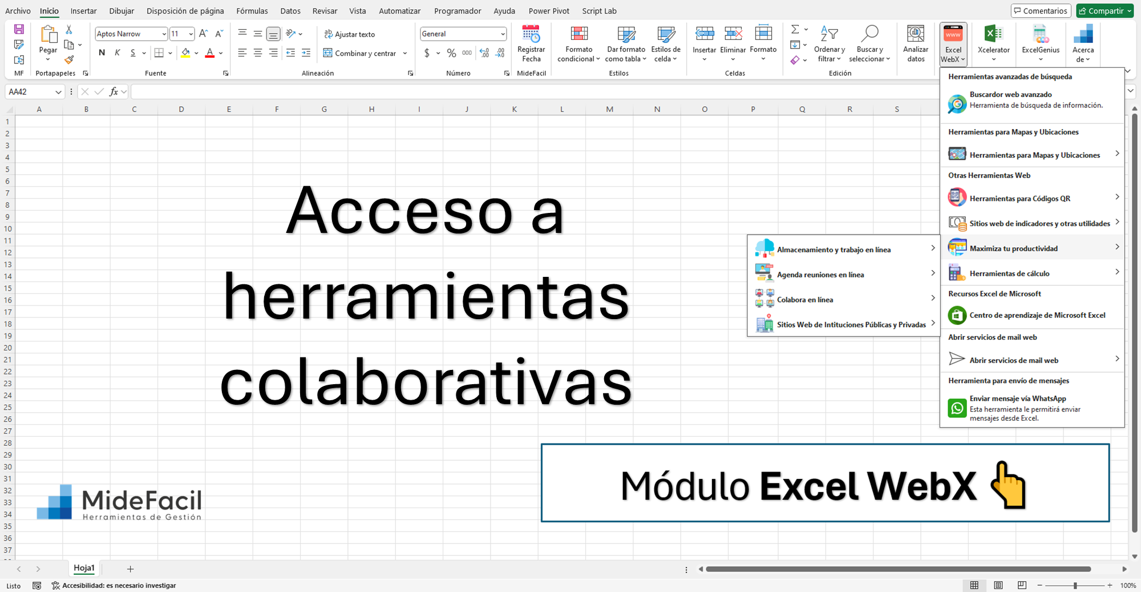The width and height of the screenshot is (1141, 592).
Task: Click Eliminar celdas icon
Action: (733, 34)
